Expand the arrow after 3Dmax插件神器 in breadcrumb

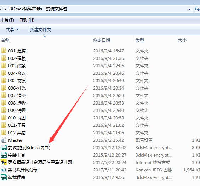click(x=42, y=9)
